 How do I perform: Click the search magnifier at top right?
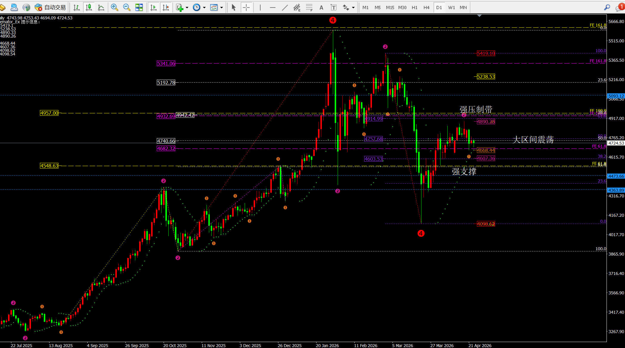607,7
